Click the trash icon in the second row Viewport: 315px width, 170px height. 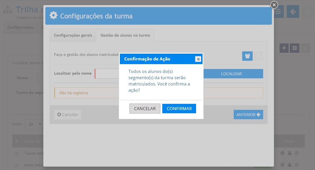pos(297,165)
